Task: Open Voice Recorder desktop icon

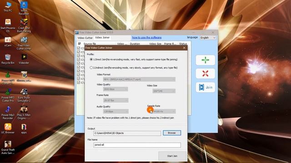Action: [x=24, y=8]
